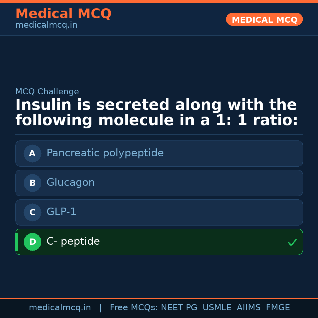This screenshot has height=318, width=318.
Task: Choose the C- peptide answer
Action: [73, 241]
